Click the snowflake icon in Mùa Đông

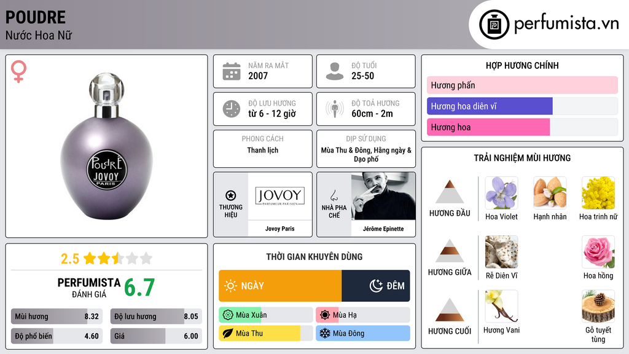click(x=324, y=333)
